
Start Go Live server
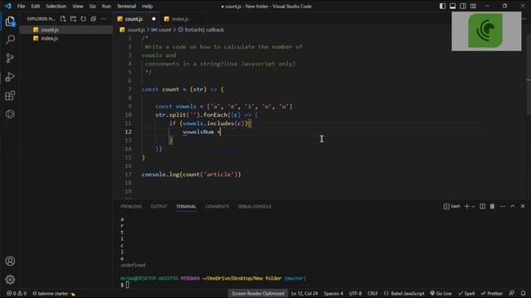[x=441, y=293]
